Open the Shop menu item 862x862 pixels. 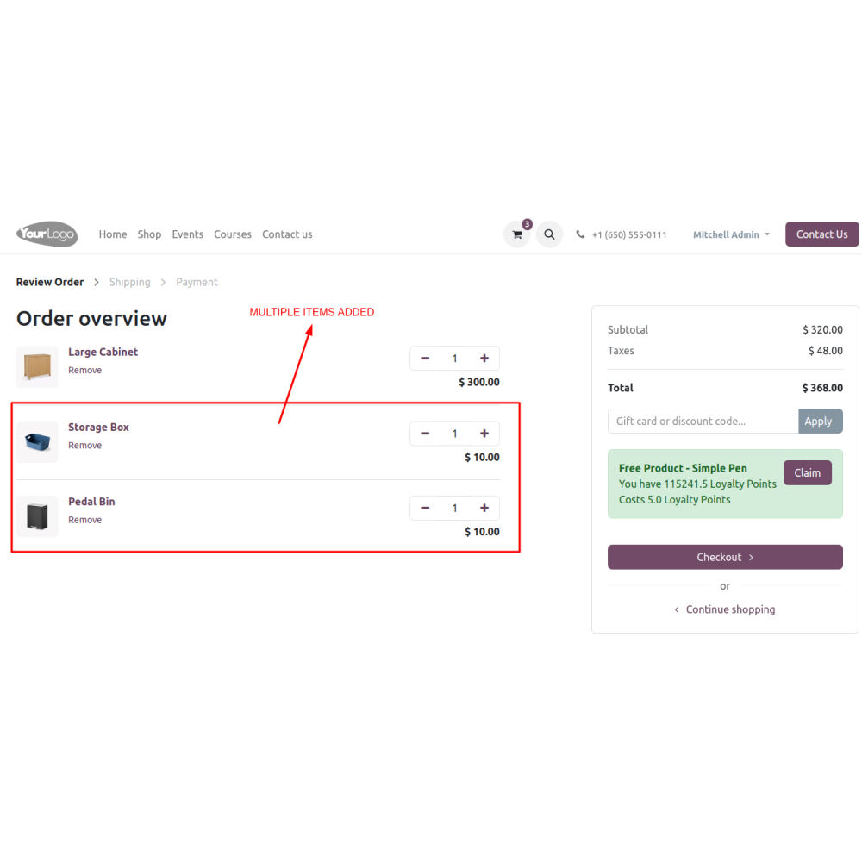tap(149, 234)
